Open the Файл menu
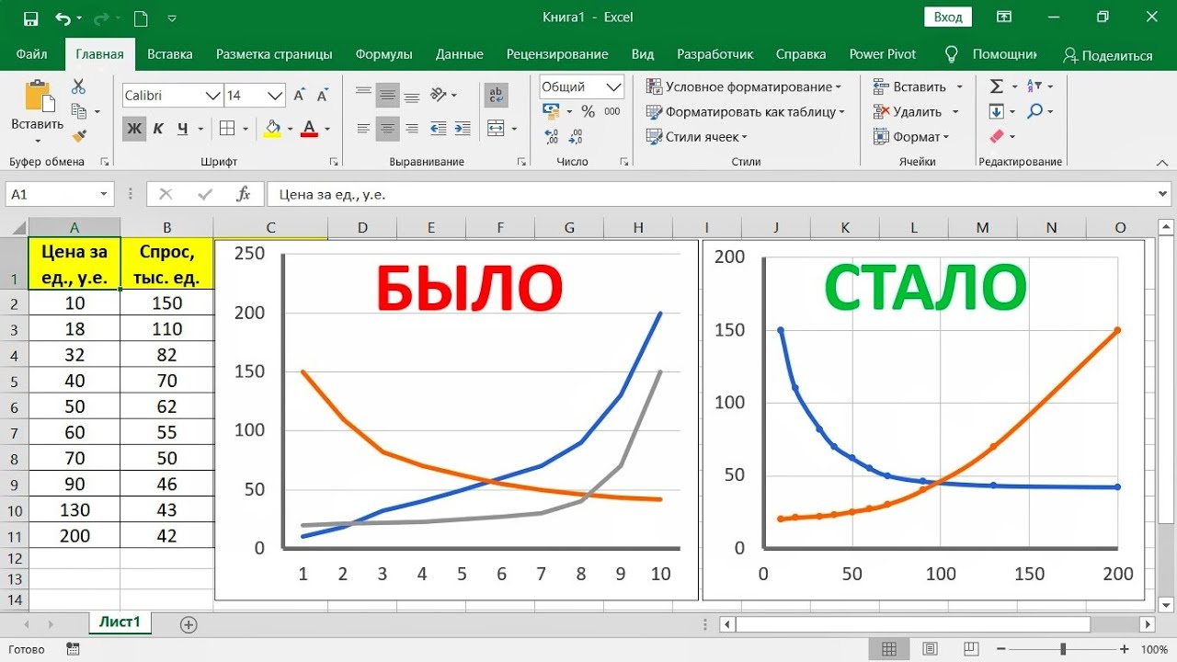 click(x=32, y=54)
